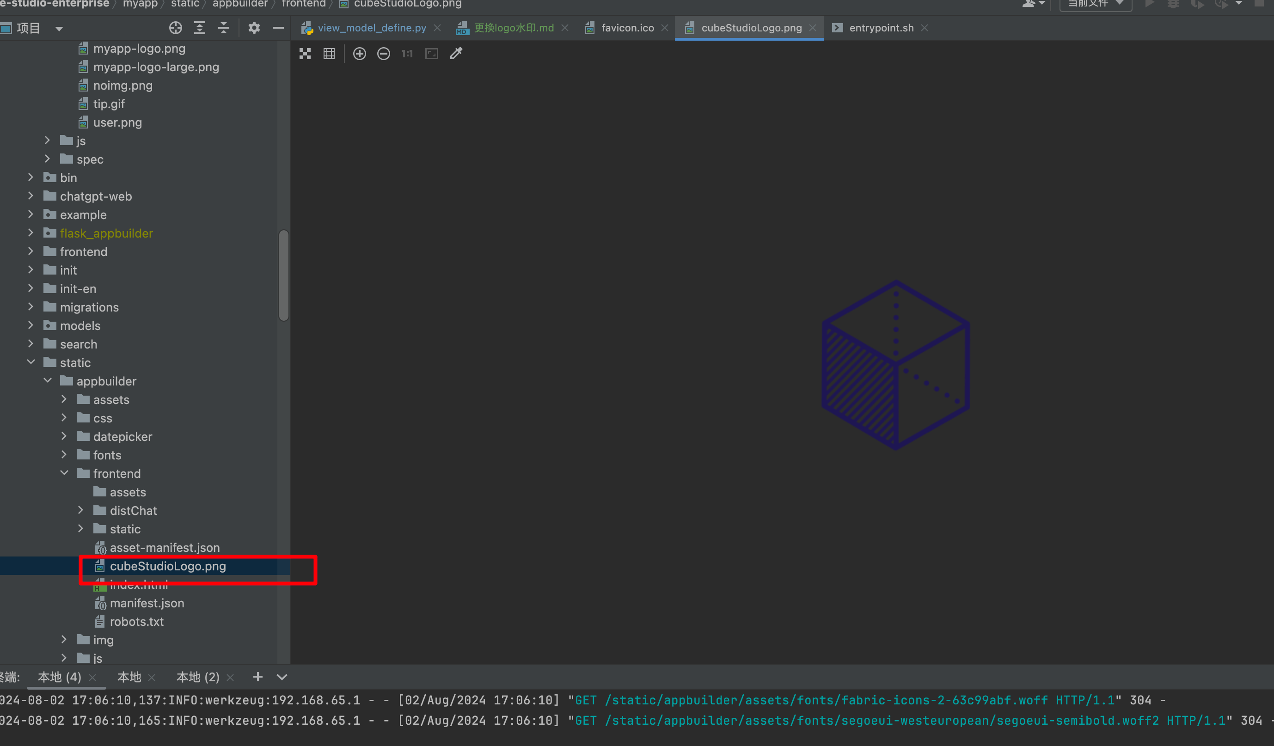Select cubeStudioLogo.png file in sidebar

(x=167, y=566)
